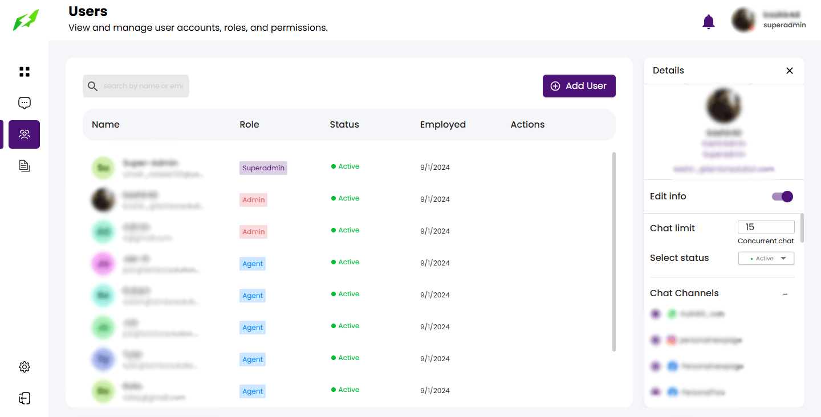Open the Select status dropdown
Viewport: 821px width, 417px height.
tap(766, 259)
